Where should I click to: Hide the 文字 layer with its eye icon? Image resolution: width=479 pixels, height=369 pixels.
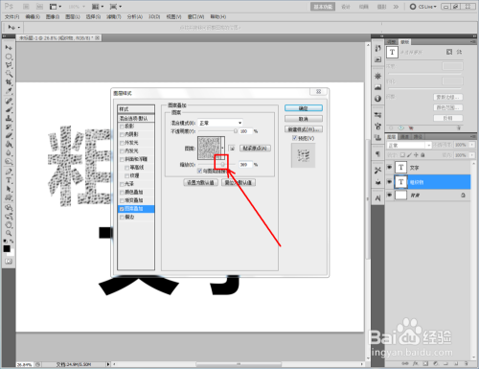click(389, 167)
